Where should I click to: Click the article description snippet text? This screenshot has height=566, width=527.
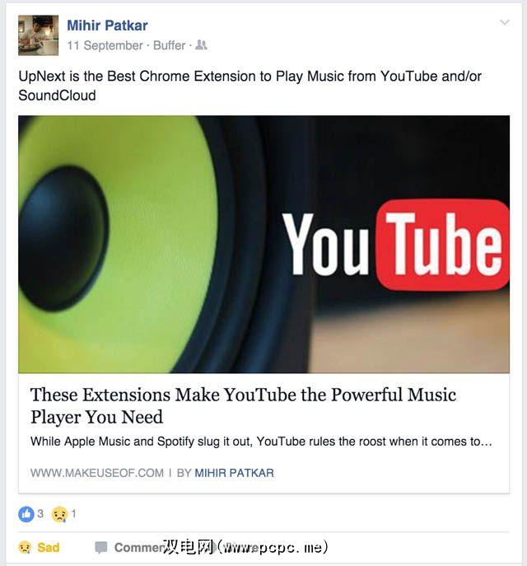coord(261,442)
